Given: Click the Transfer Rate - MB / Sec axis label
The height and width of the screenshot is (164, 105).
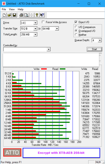Looking at the screenshot, I should (45, 145).
